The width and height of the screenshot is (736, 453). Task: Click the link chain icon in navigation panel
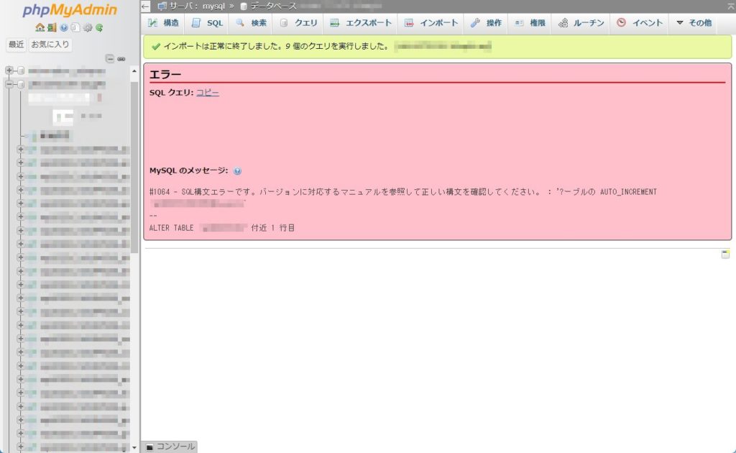(x=121, y=58)
